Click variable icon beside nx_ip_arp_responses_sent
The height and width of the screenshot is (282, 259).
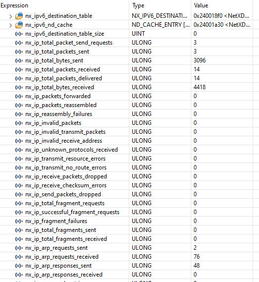(x=19, y=266)
